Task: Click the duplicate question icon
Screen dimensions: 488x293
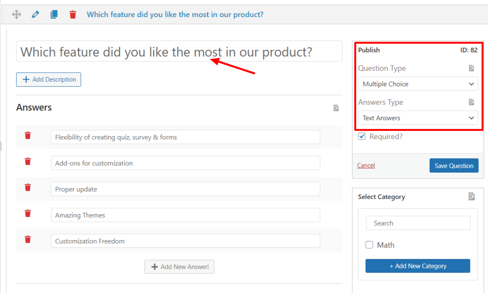Action: click(x=54, y=14)
